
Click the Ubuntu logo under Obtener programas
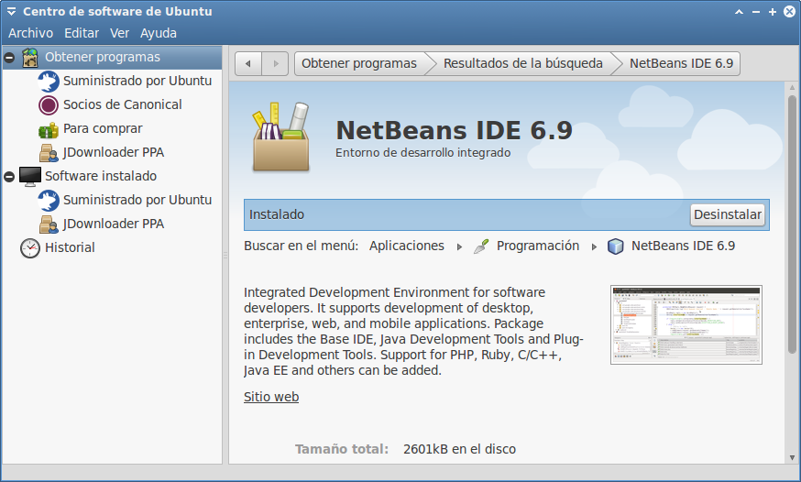(49, 82)
